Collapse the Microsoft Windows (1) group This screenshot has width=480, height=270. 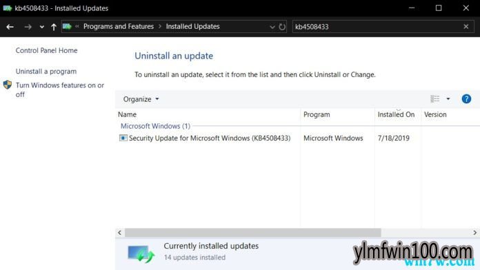155,126
